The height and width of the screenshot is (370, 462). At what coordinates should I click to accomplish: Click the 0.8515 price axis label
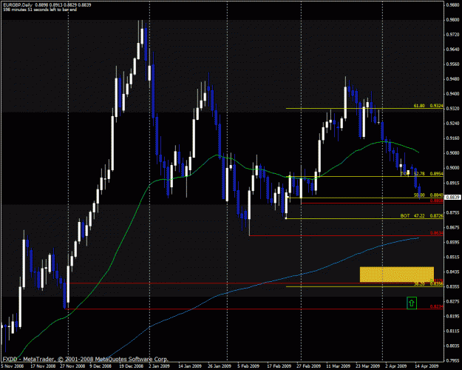tap(453, 257)
